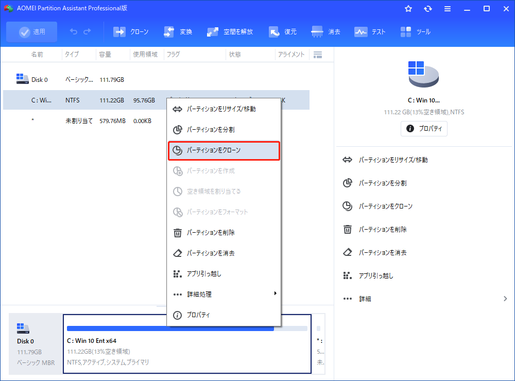Viewport: 515px width, 381px height.
Task: Open the テスト toolbar item
Action: 369,32
